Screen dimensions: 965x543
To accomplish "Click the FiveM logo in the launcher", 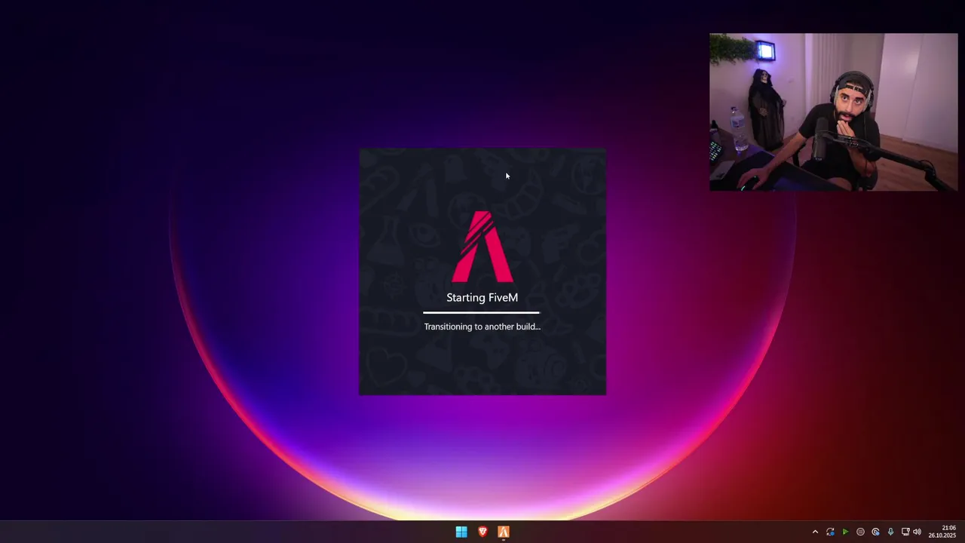I will tap(482, 246).
